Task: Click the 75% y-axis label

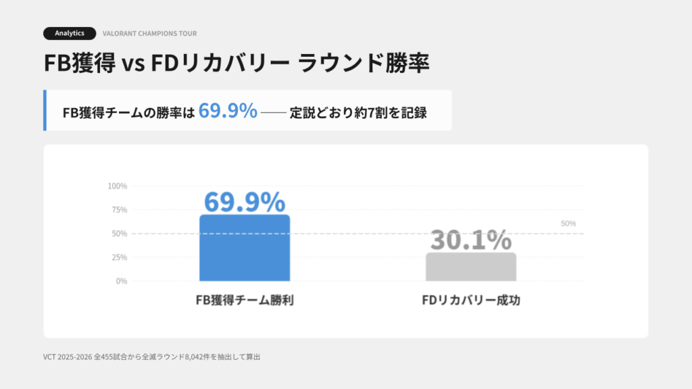Action: pos(120,210)
